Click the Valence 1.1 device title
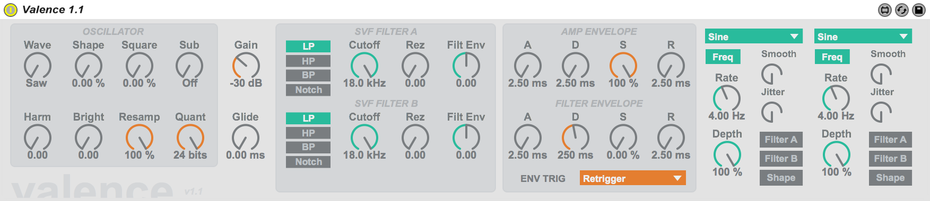Screen dimensions: 930x201 pyautogui.click(x=53, y=10)
